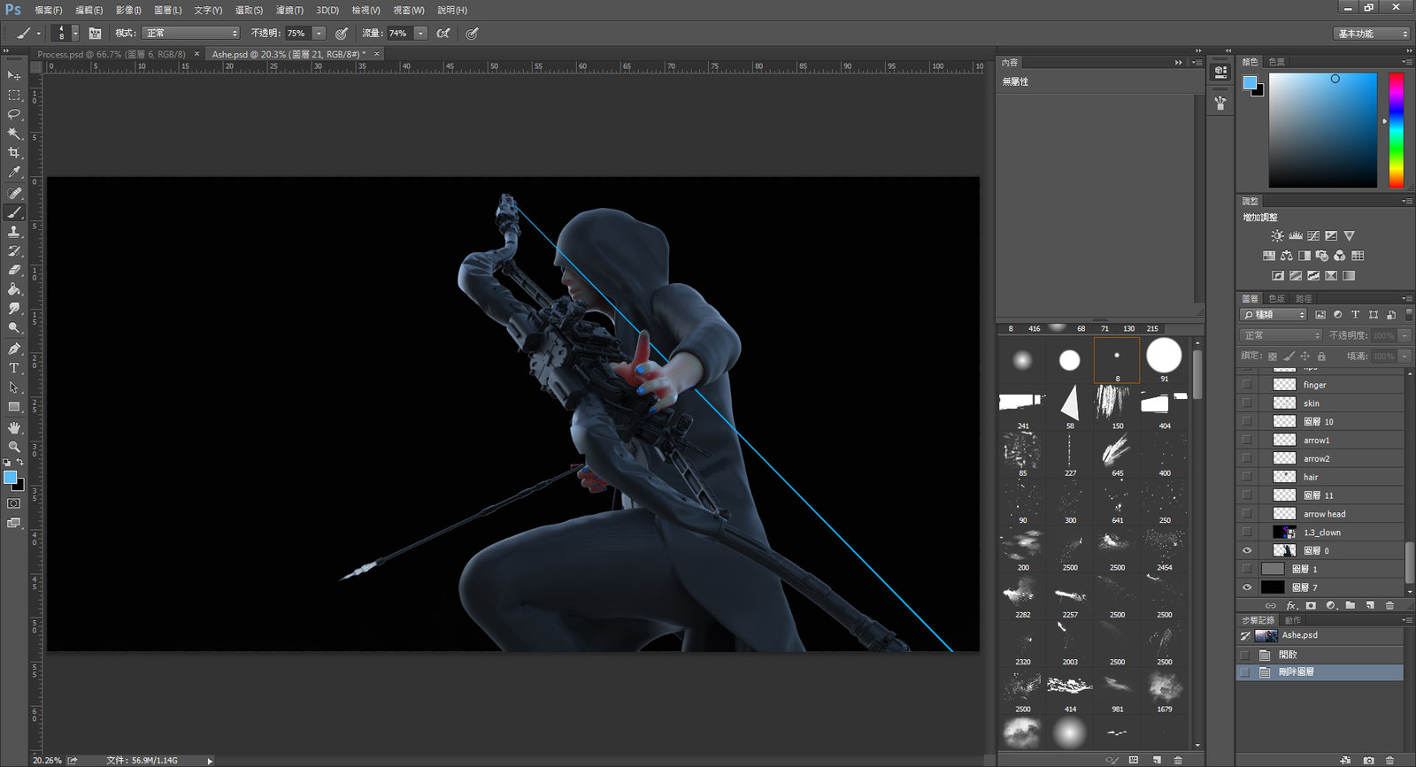The image size is (1416, 767).
Task: Show the skin layer
Action: point(1247,403)
